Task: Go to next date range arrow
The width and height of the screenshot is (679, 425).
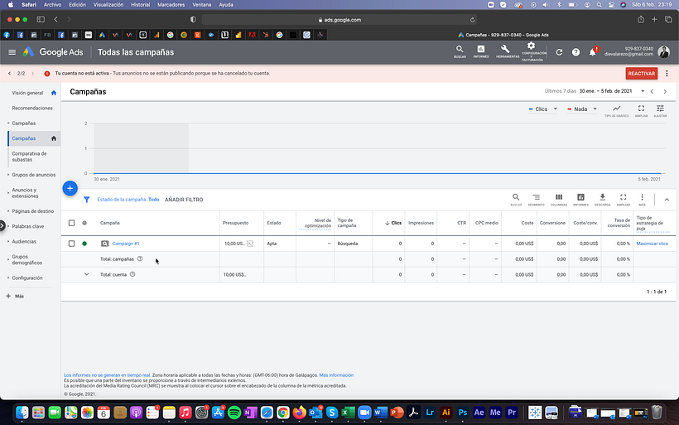Action: [665, 91]
